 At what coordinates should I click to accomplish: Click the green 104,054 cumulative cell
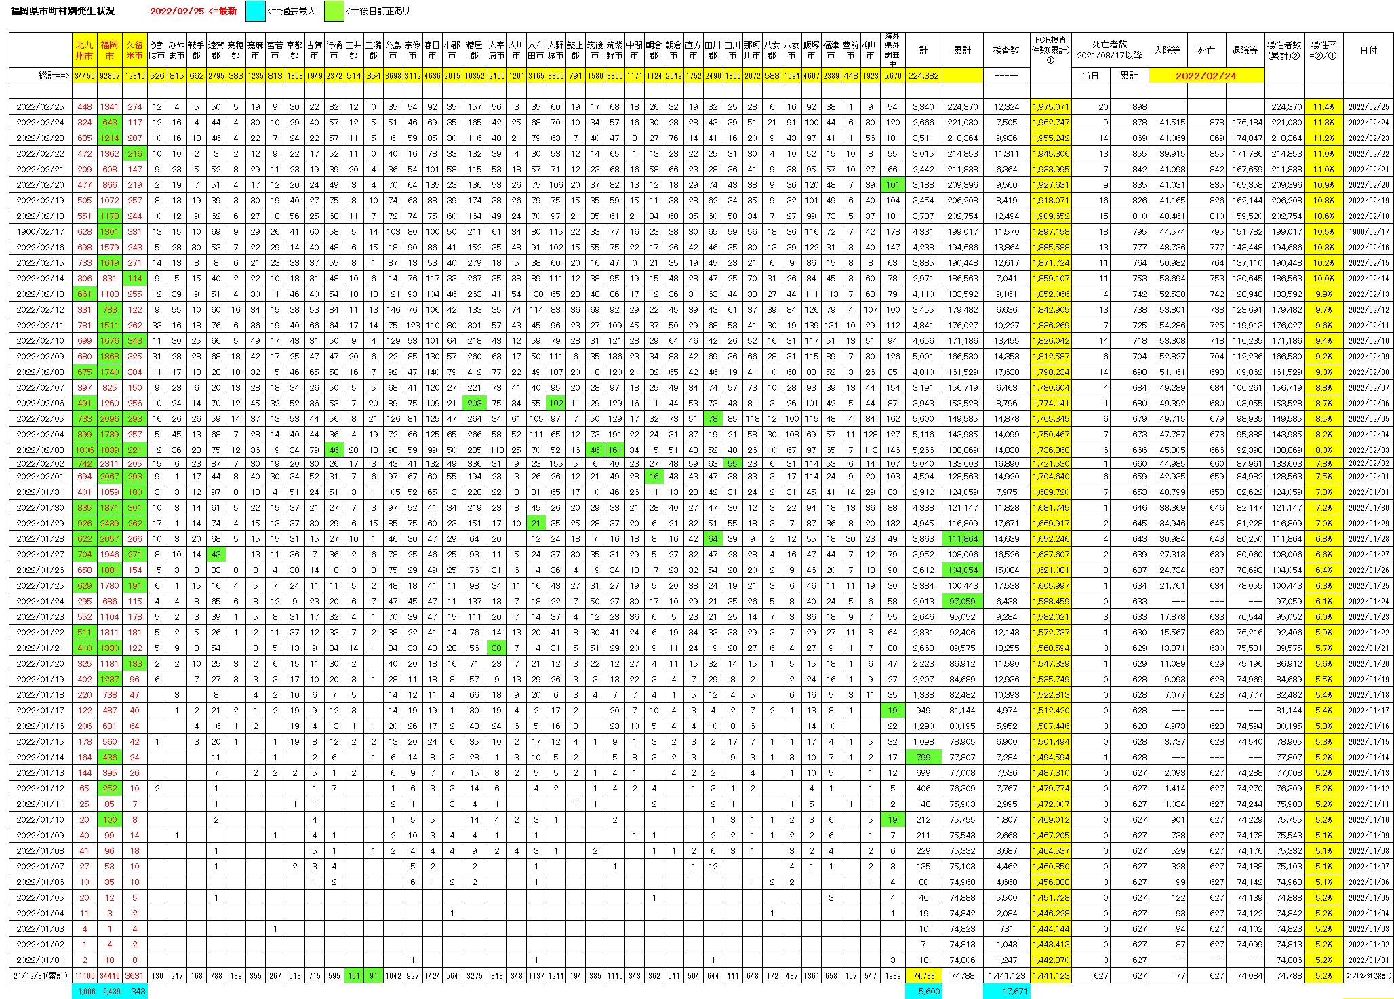963,570
